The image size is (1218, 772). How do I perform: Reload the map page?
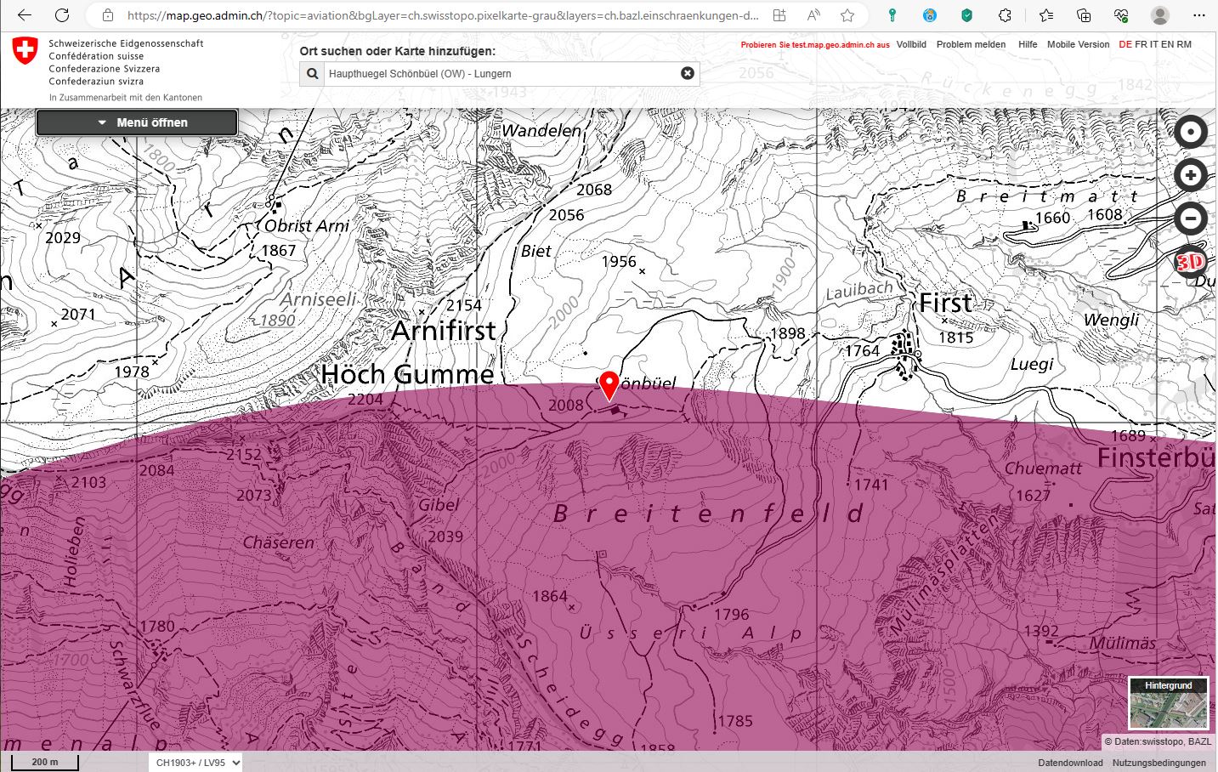(62, 15)
